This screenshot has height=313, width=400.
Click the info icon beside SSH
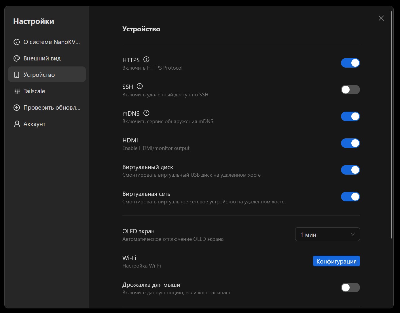tap(140, 86)
